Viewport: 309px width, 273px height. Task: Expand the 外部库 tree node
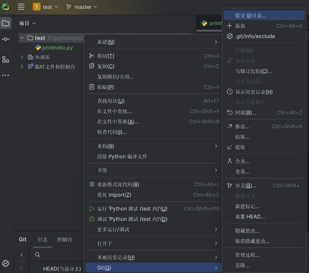pyautogui.click(x=22, y=57)
